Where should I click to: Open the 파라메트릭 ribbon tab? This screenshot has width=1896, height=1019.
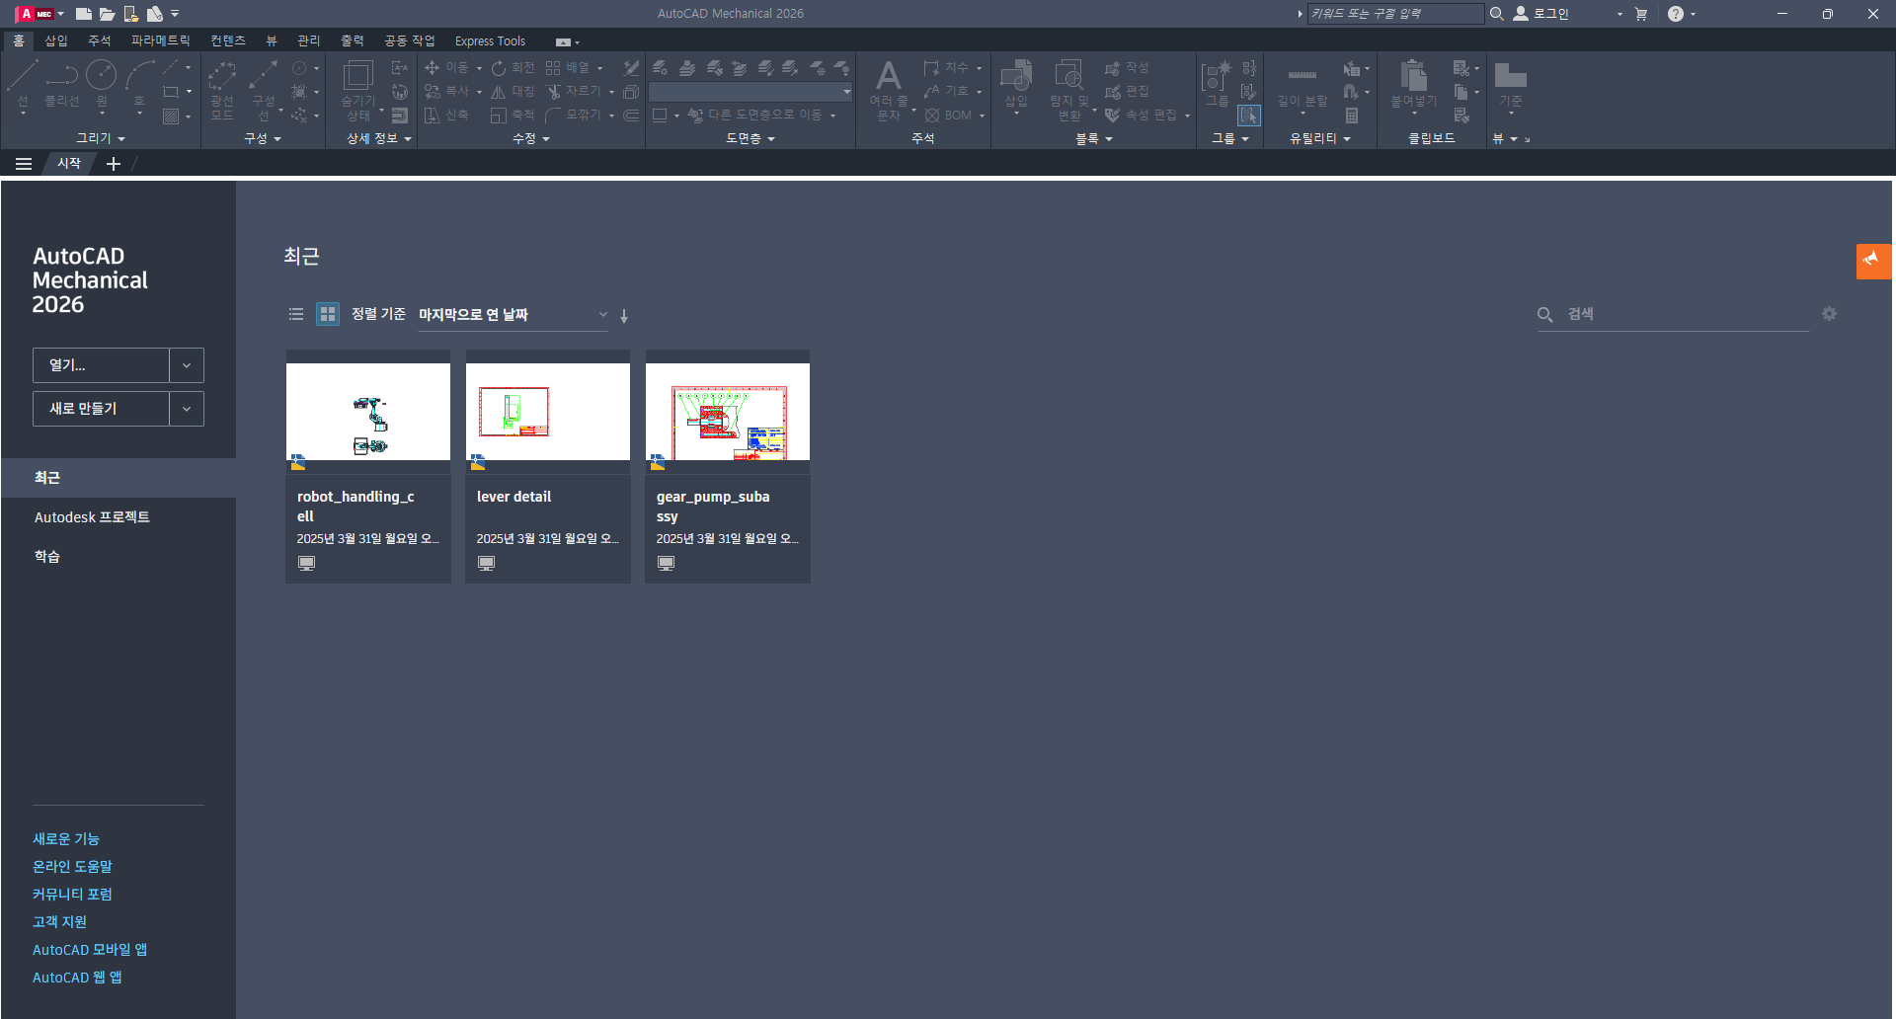coord(161,40)
